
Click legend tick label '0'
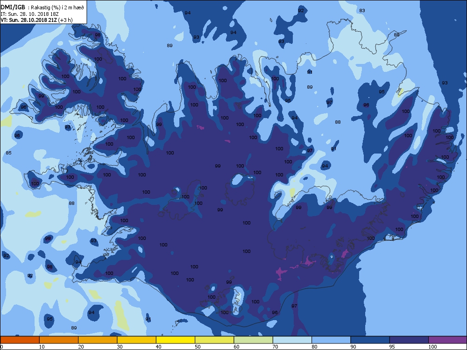(2, 347)
